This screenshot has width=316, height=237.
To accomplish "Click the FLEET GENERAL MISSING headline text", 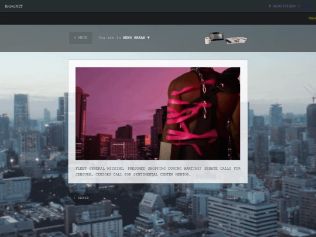I will click(158, 171).
